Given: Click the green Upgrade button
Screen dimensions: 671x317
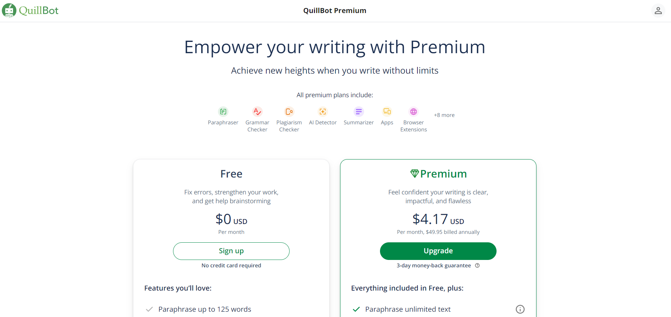Looking at the screenshot, I should (x=438, y=251).
